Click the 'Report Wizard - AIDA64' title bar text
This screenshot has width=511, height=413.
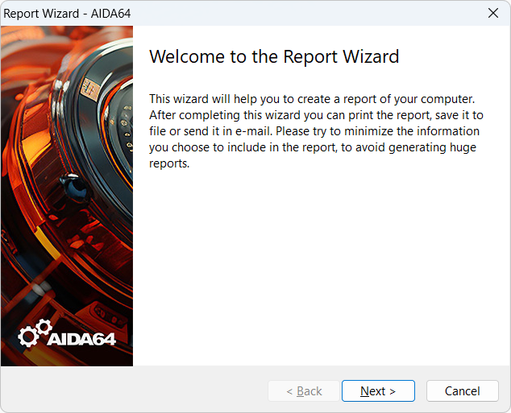[67, 13]
